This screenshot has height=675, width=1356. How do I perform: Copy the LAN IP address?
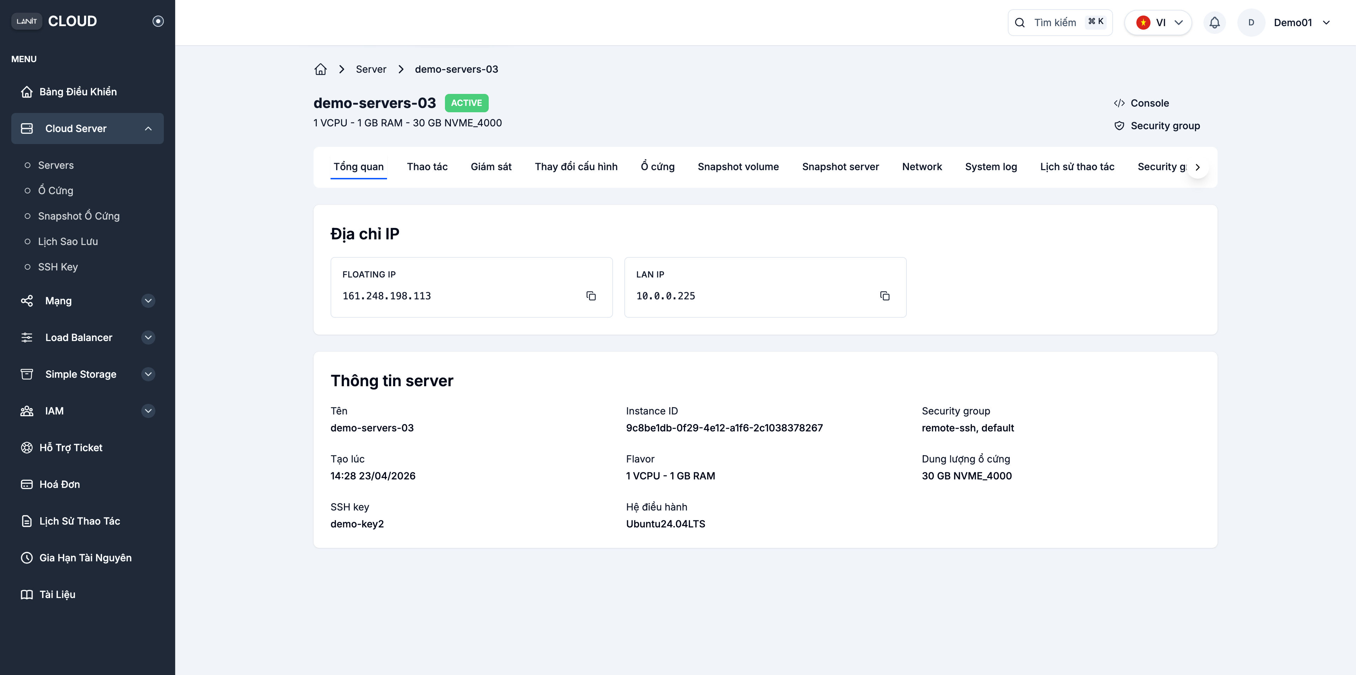[885, 296]
